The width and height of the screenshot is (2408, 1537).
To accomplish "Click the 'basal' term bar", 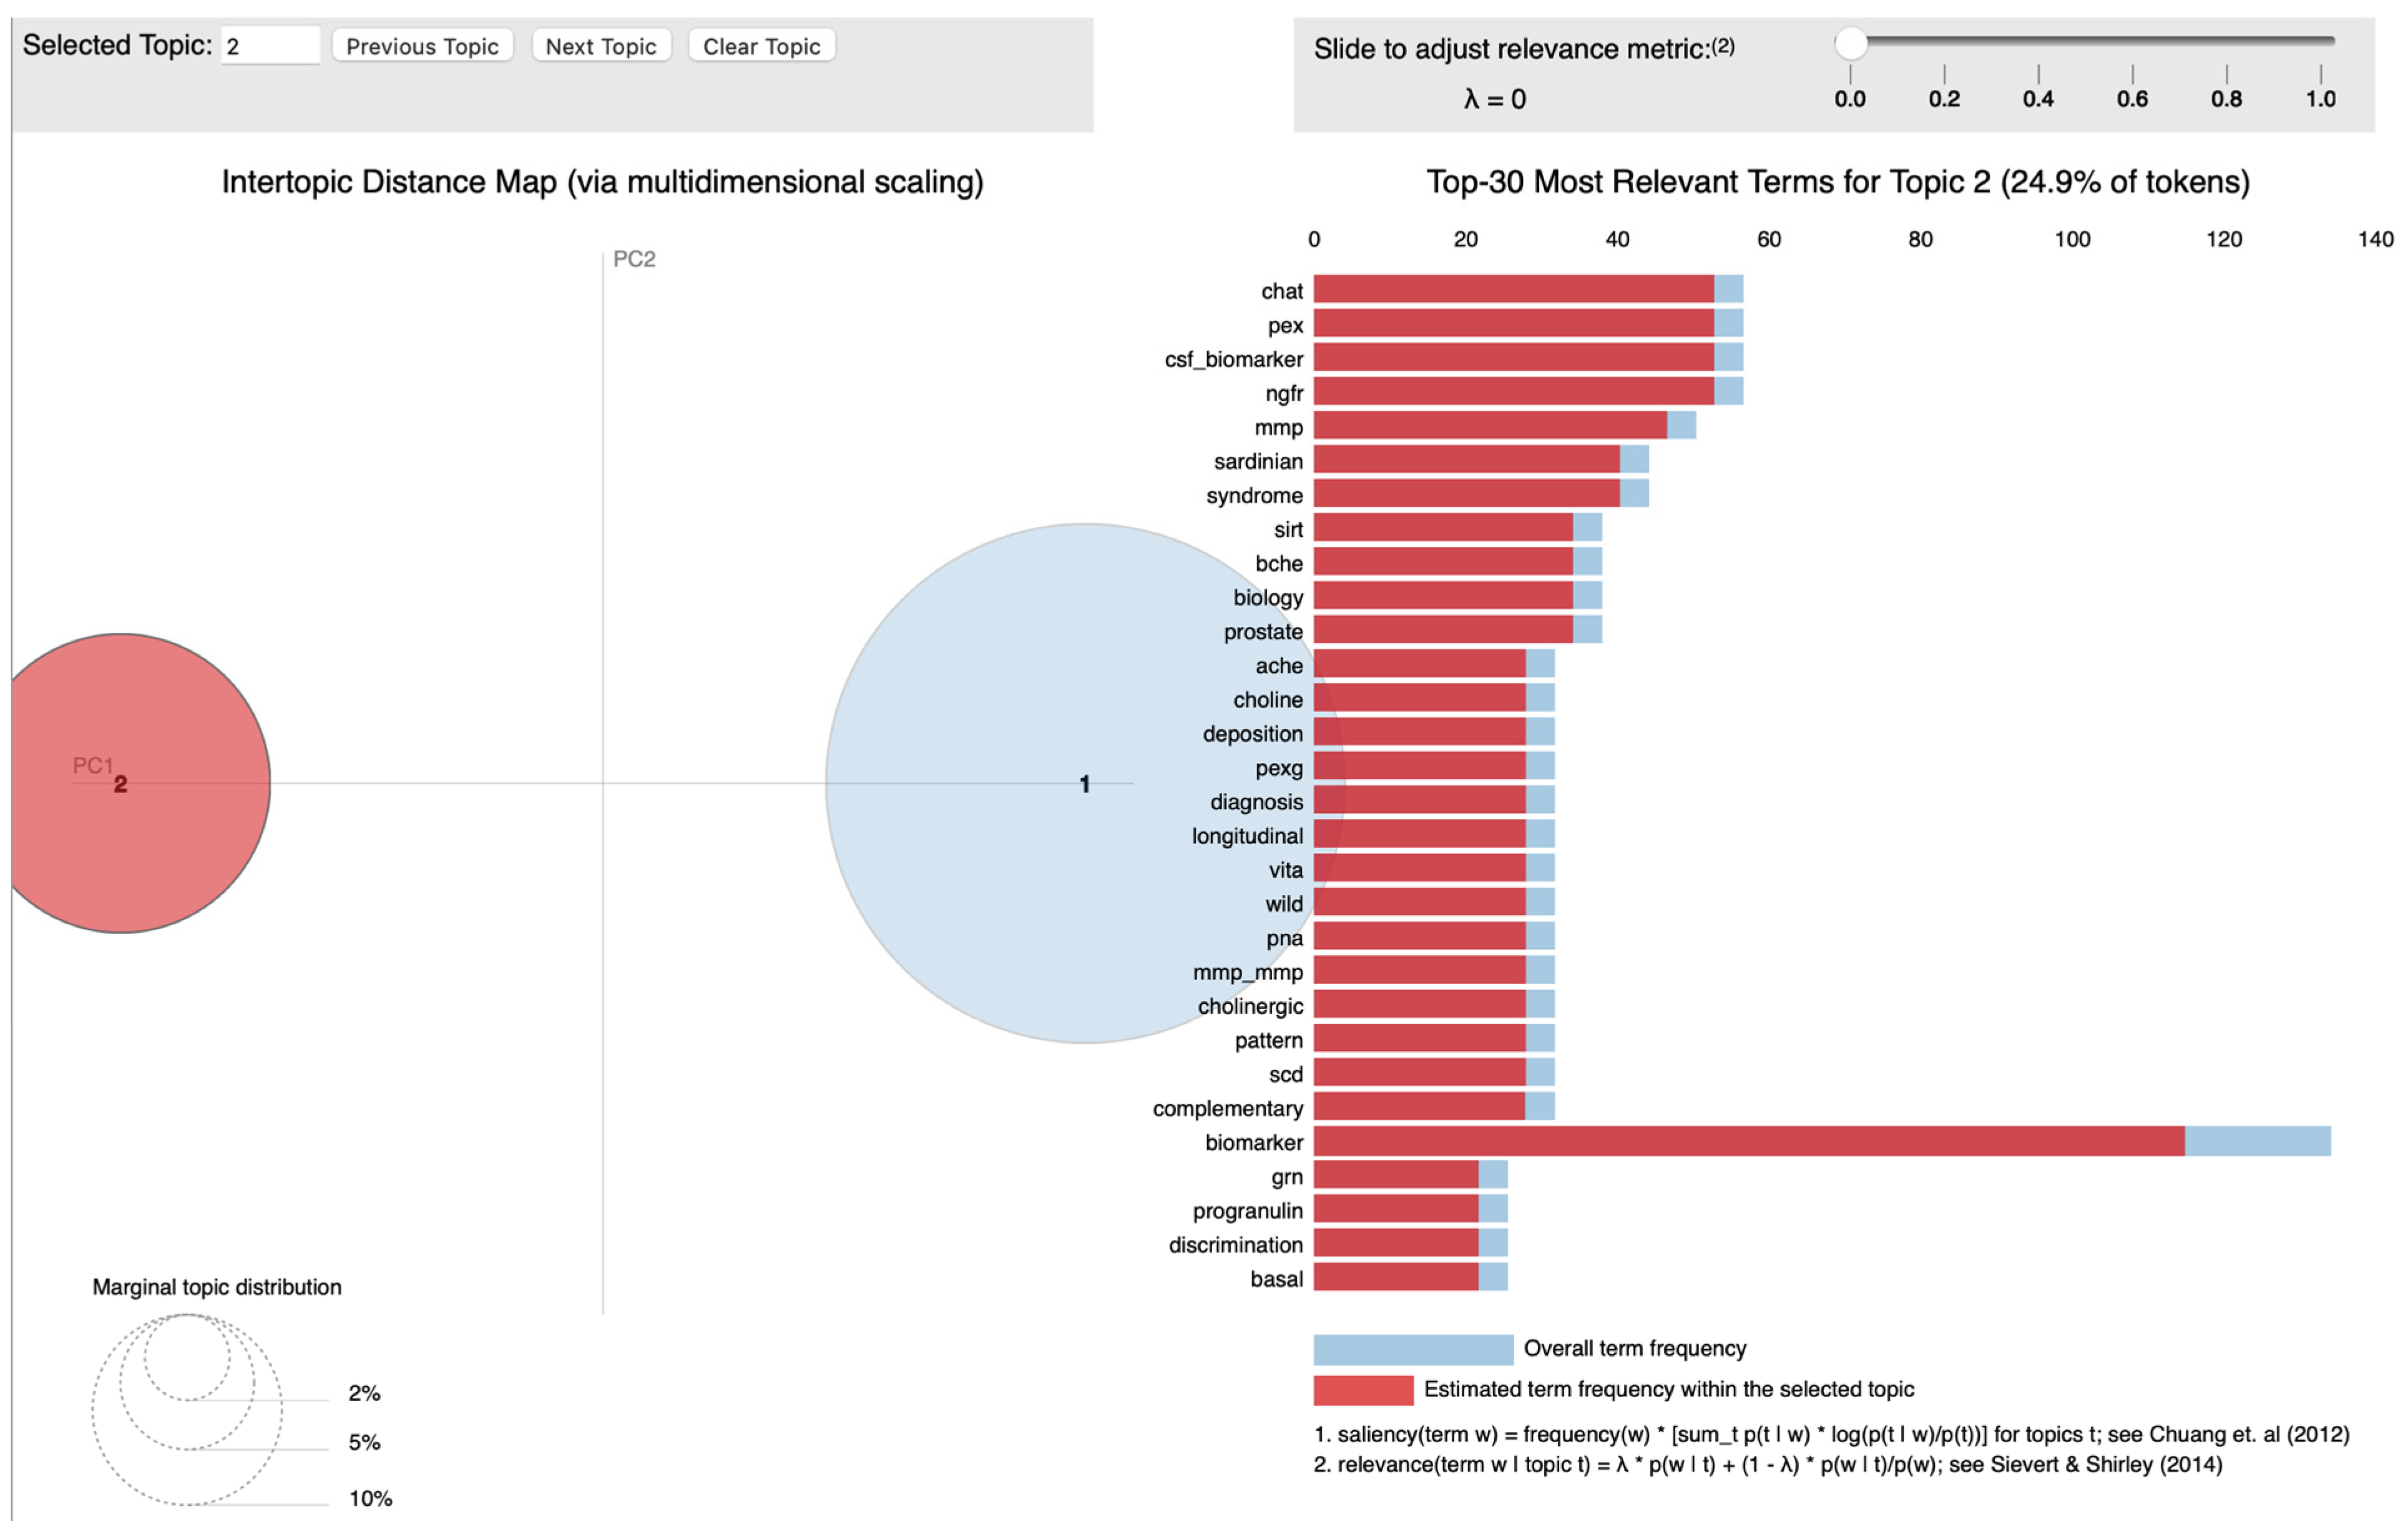I will click(1411, 1277).
